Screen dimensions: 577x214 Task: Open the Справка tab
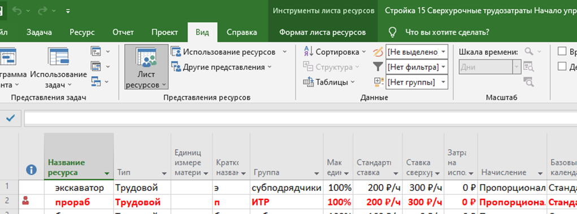click(242, 32)
